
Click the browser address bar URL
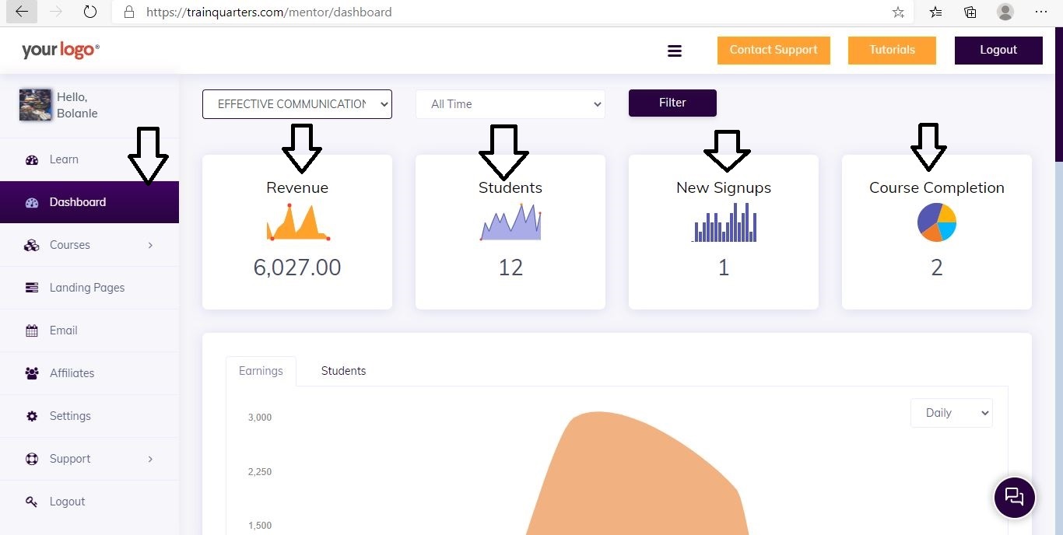(269, 12)
